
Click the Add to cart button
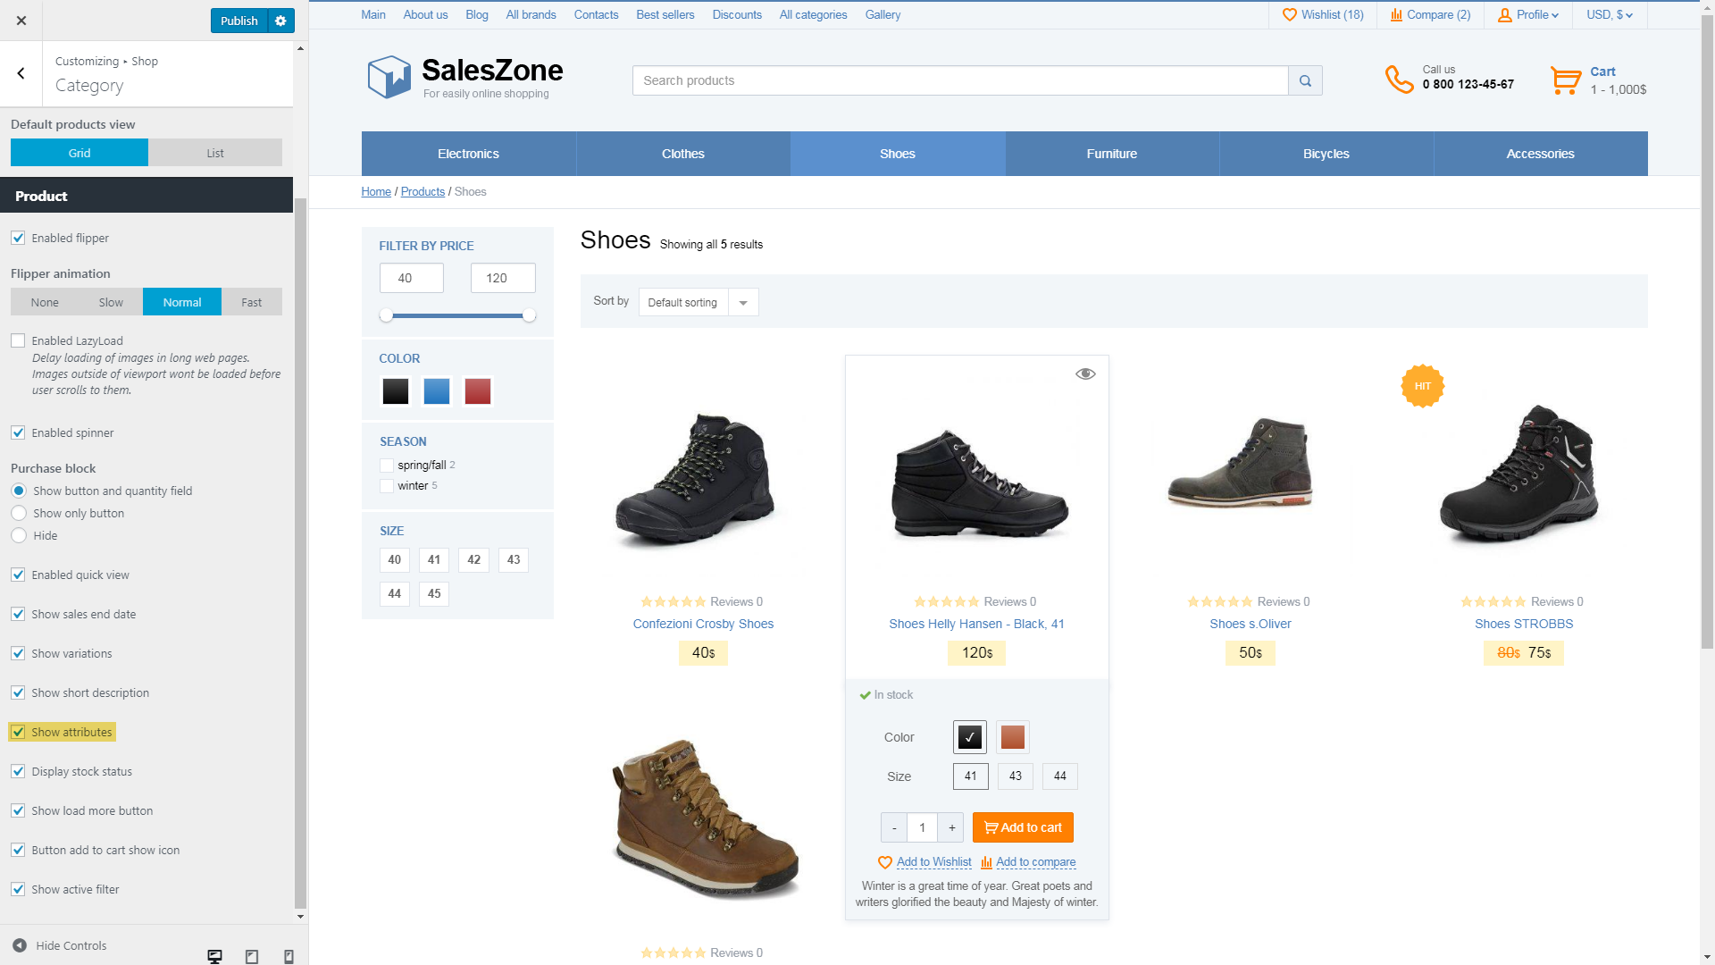[x=1023, y=827]
